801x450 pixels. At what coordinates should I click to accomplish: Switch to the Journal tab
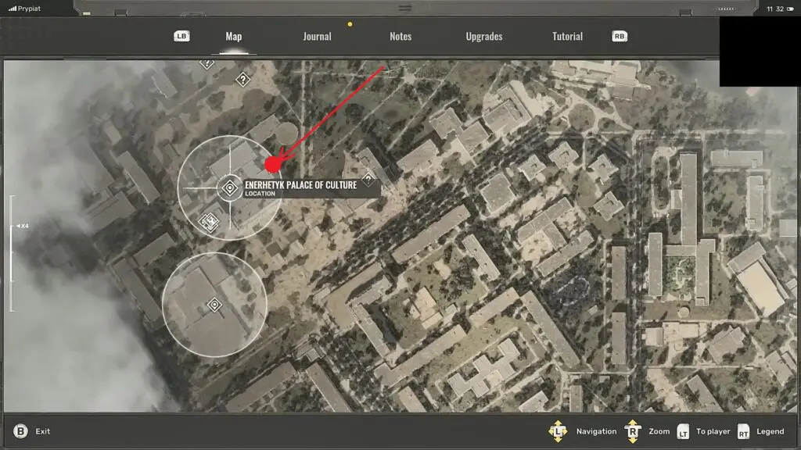point(317,37)
